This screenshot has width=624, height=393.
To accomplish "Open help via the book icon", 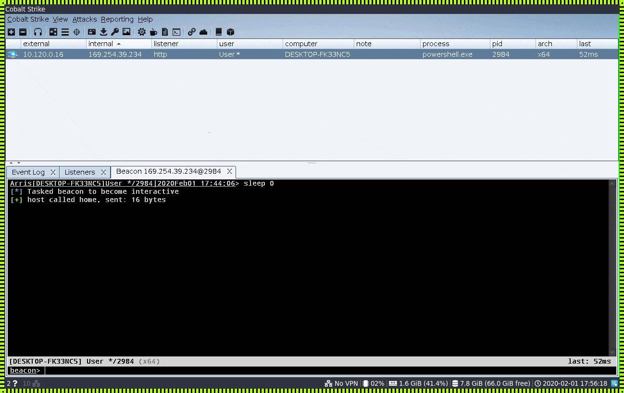I will tap(219, 32).
